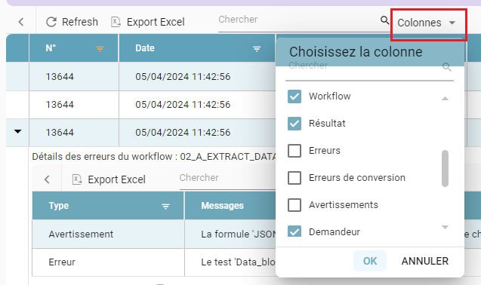The height and width of the screenshot is (285, 481).
Task: Sort by the Messages column header
Action: click(223, 206)
